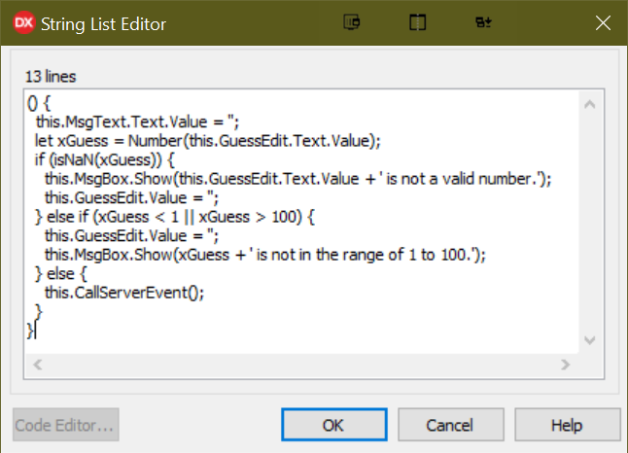Screen dimensions: 628x453
Task: Click the 'else if (xGuess < 1' line
Action: pyautogui.click(x=166, y=215)
